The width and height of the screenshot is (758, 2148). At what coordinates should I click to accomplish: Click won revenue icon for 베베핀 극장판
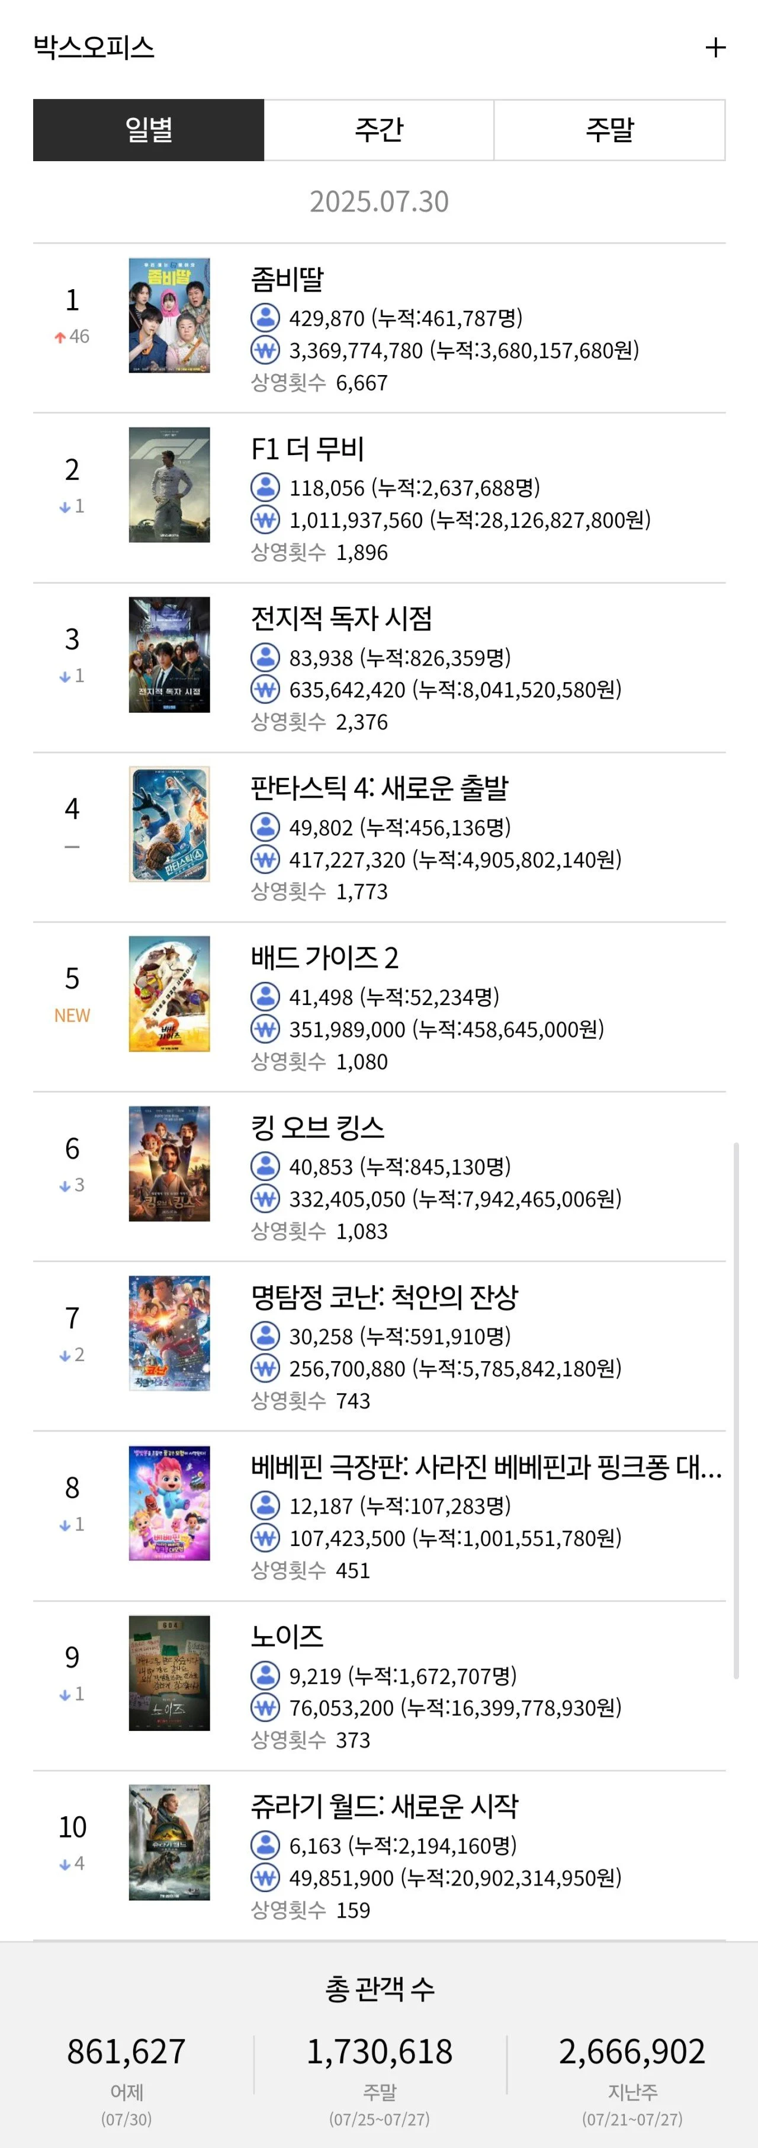(x=265, y=1538)
